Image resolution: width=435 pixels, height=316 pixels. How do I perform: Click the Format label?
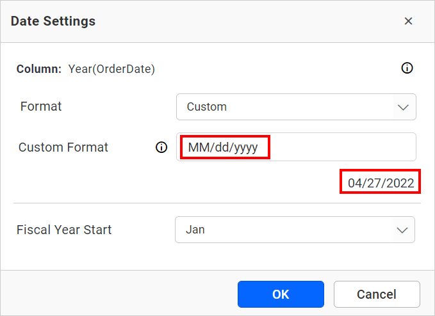click(x=41, y=106)
